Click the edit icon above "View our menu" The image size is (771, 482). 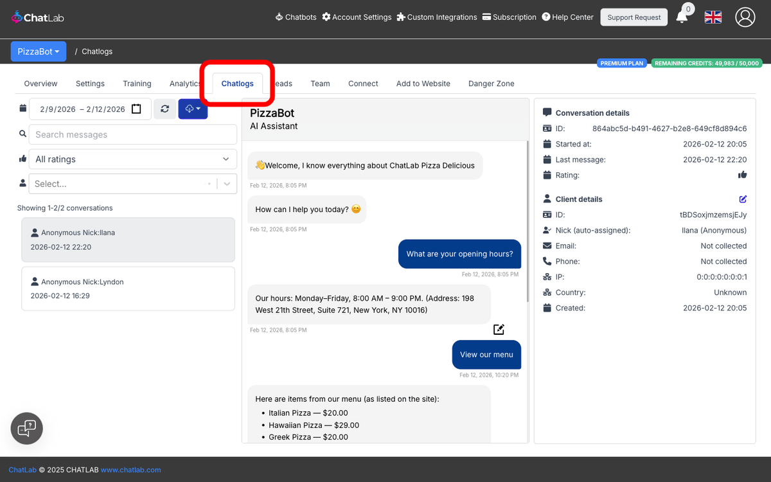coord(499,329)
